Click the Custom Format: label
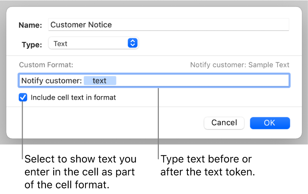Screen dimensions: 308x194 tap(46, 65)
